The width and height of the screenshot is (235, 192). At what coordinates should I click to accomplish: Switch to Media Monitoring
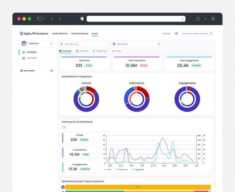pyautogui.click(x=79, y=33)
